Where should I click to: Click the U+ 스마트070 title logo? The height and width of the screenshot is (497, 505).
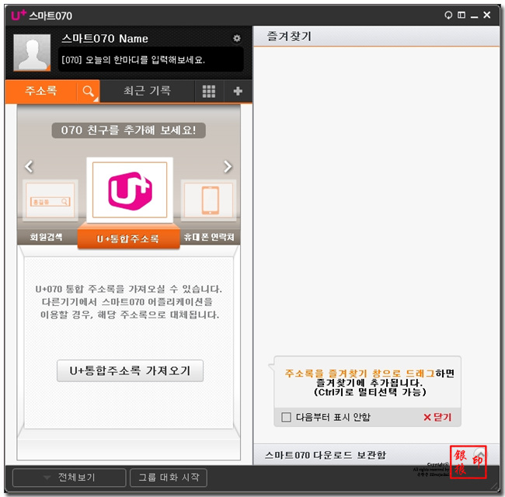tap(41, 15)
